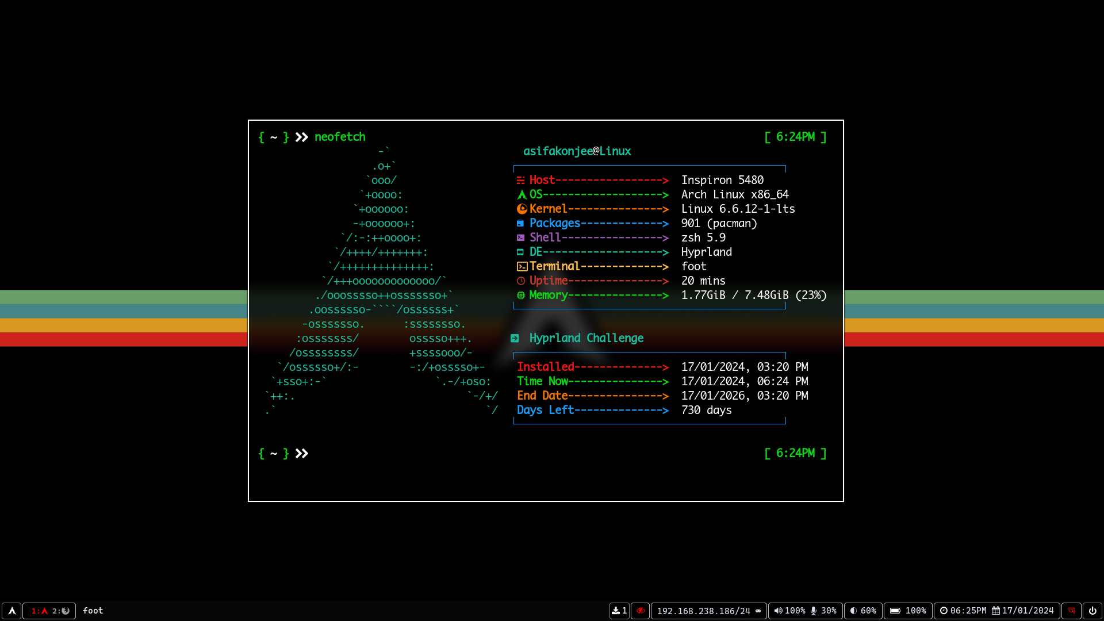Switch to workspace 2 with Firefox icon
The width and height of the screenshot is (1104, 621).
[61, 611]
